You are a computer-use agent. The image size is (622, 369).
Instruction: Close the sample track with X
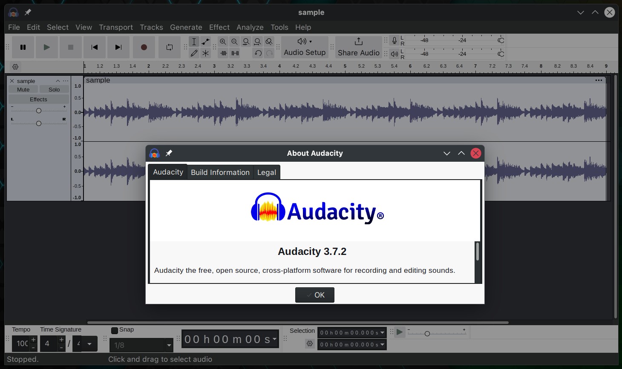12,81
